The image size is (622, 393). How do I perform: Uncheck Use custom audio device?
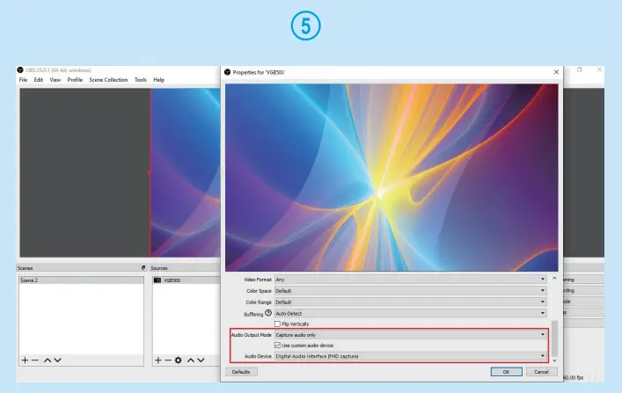point(277,346)
